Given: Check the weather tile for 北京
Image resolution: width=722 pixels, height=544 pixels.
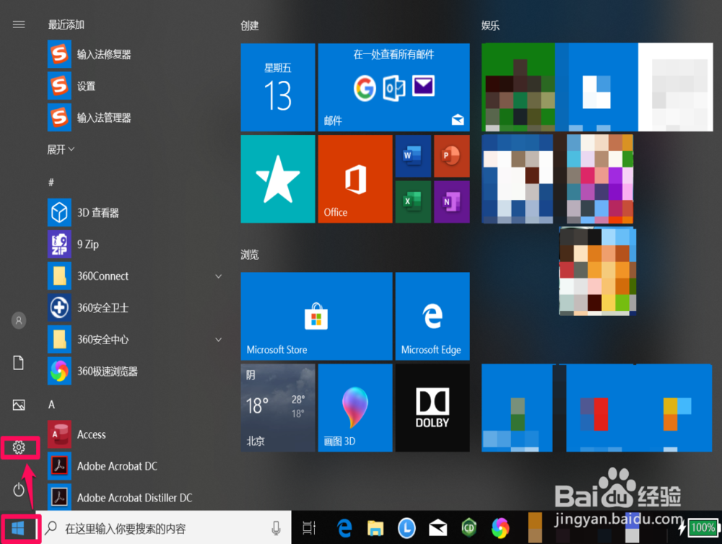Looking at the screenshot, I should tap(277, 408).
